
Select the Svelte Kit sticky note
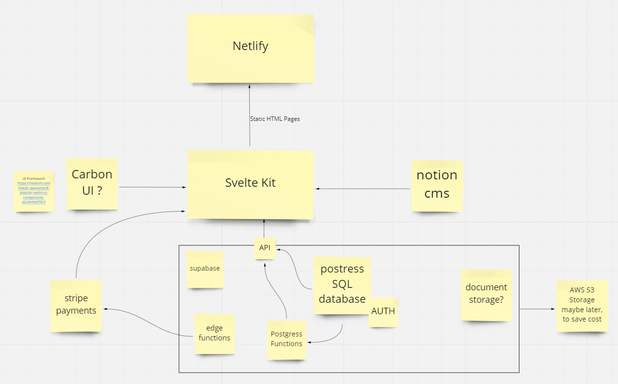(250, 184)
